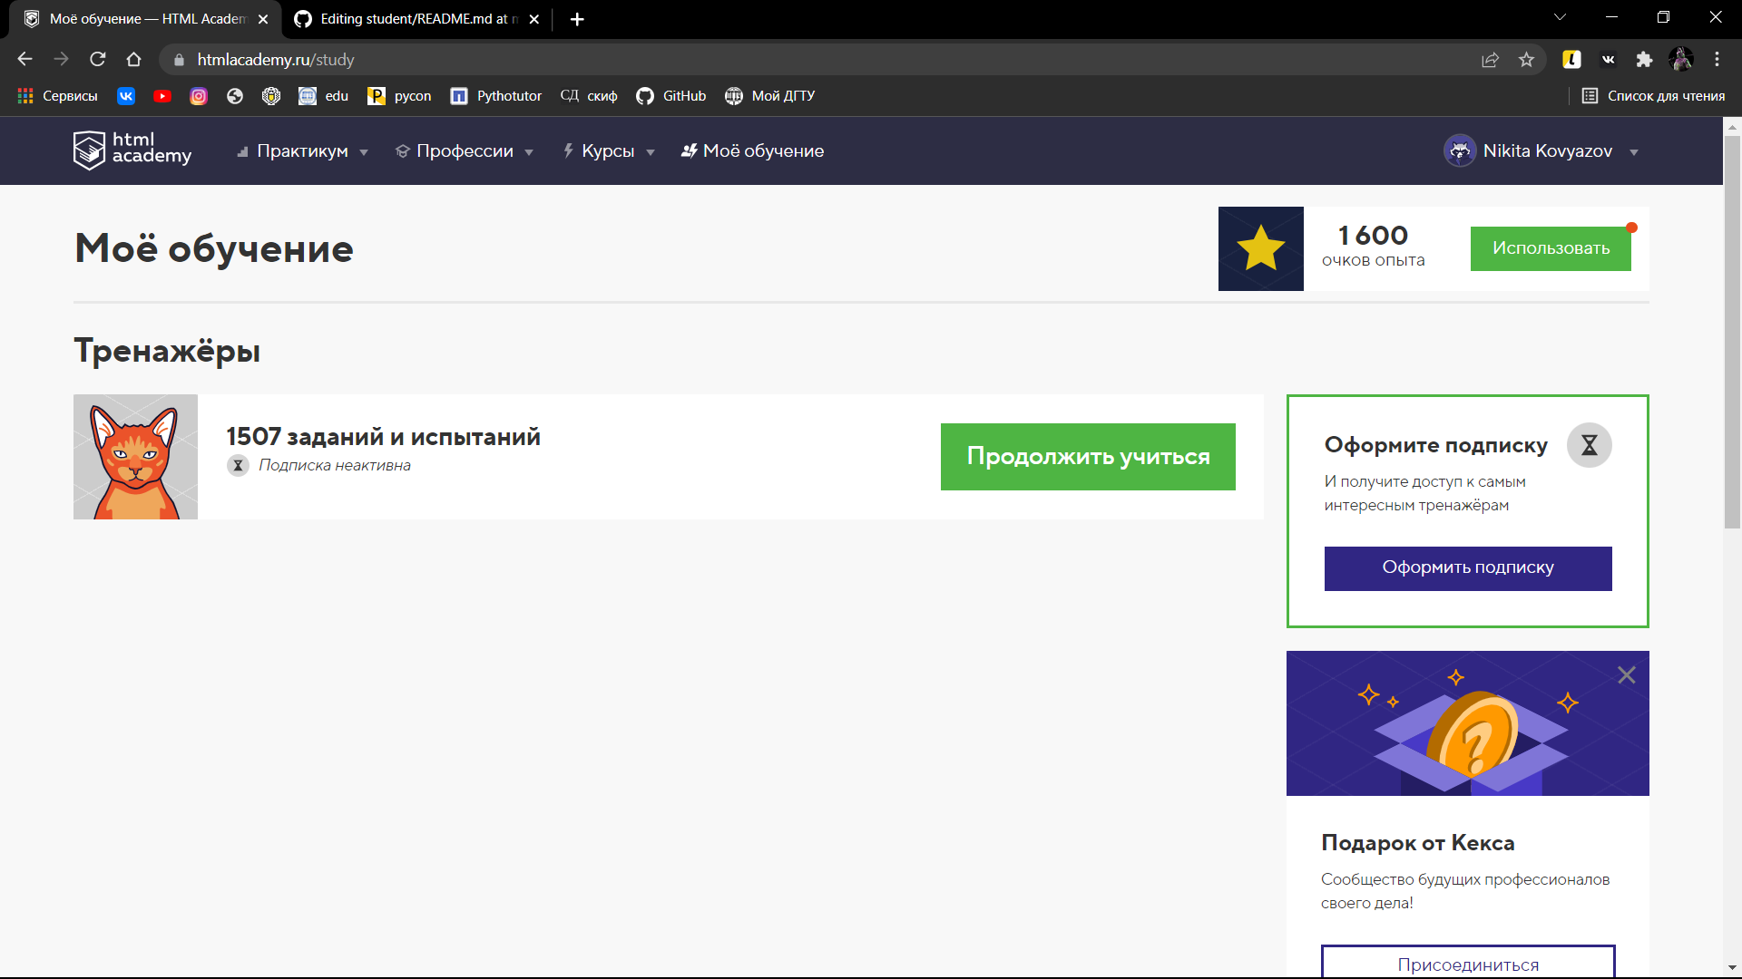Open the GitHub bookmark

[x=671, y=96]
